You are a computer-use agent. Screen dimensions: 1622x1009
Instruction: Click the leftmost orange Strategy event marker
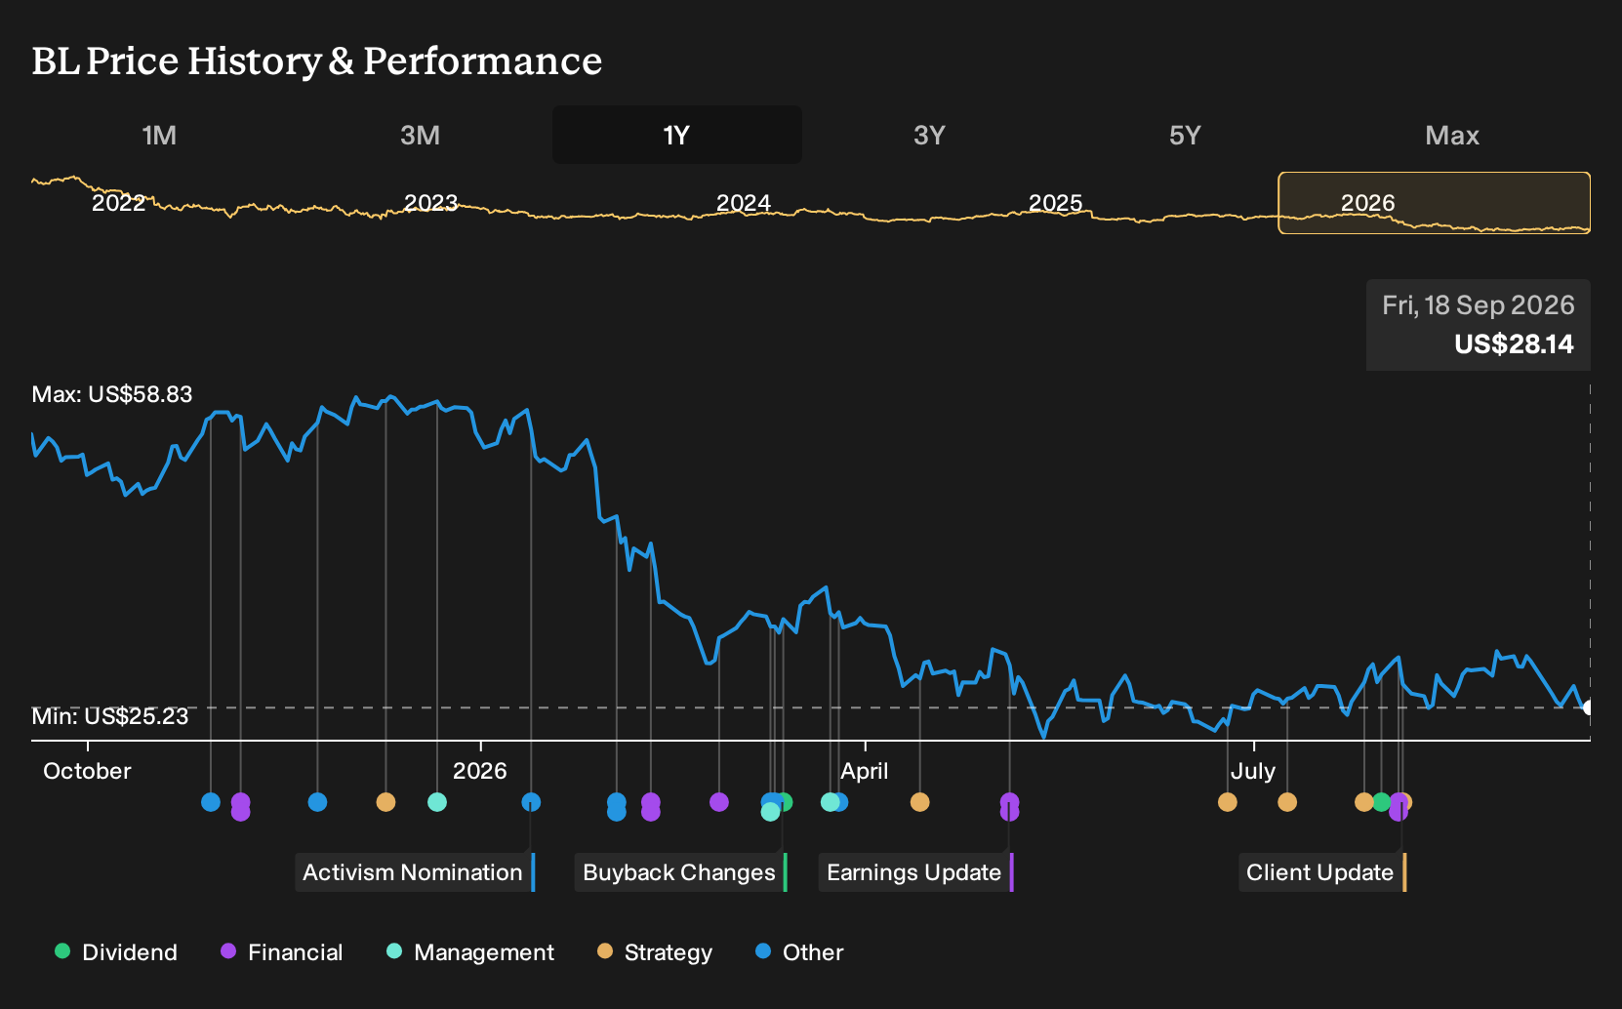(385, 802)
